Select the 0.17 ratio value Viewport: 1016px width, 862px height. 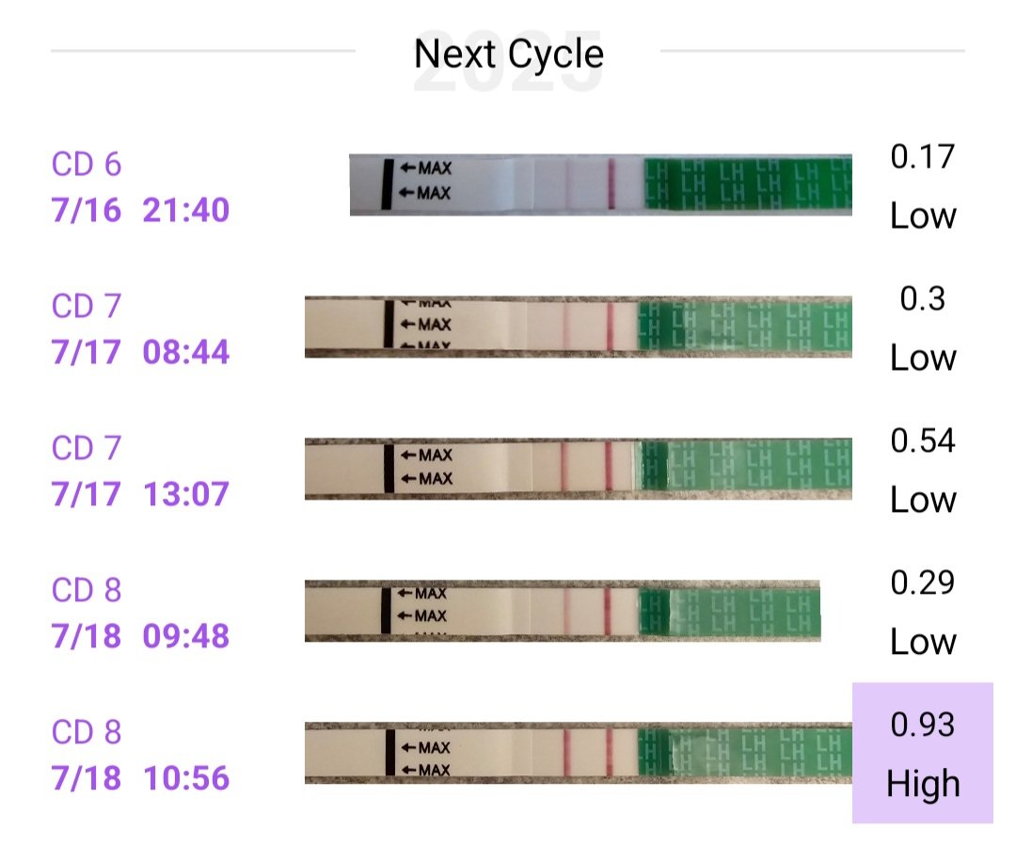point(923,156)
